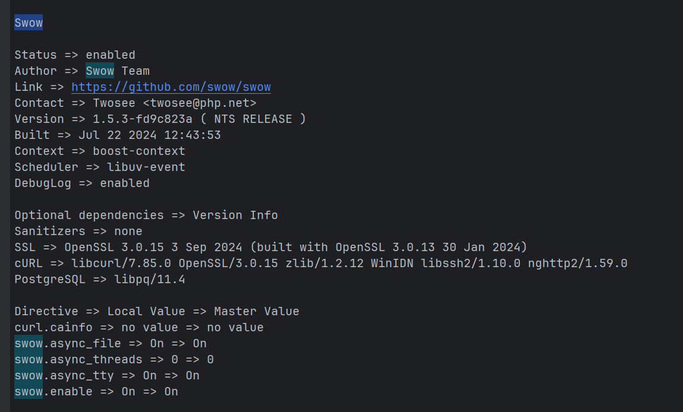Click the Directive Local Value header line
683x412 pixels.
tap(157, 312)
